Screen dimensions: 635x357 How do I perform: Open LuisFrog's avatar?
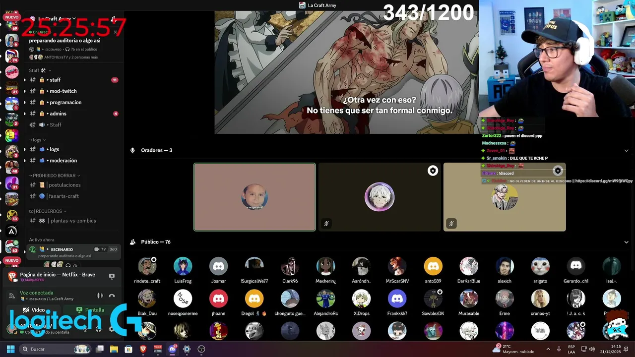pos(183,266)
